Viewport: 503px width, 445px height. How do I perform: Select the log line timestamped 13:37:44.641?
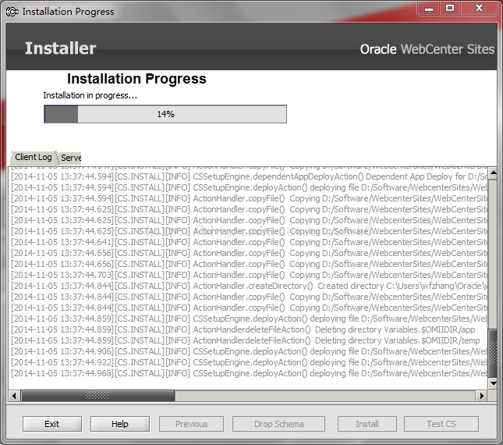(249, 242)
